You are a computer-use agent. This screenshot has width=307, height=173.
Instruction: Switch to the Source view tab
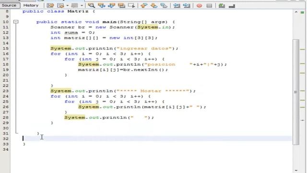click(9, 5)
